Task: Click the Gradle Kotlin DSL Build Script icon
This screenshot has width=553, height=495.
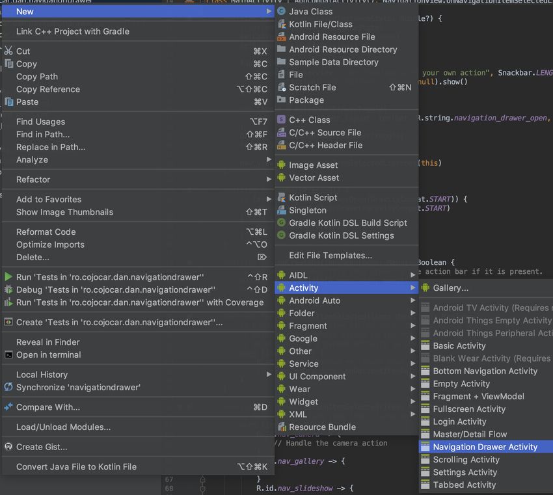Action: pos(281,222)
